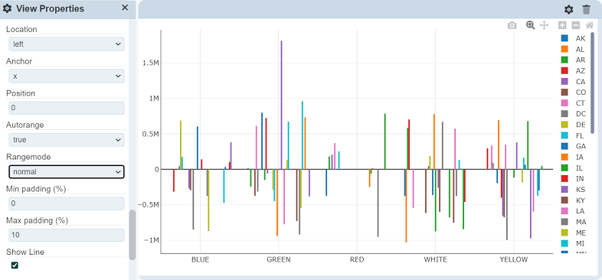Select the Zoom magnifier tool

click(x=531, y=25)
